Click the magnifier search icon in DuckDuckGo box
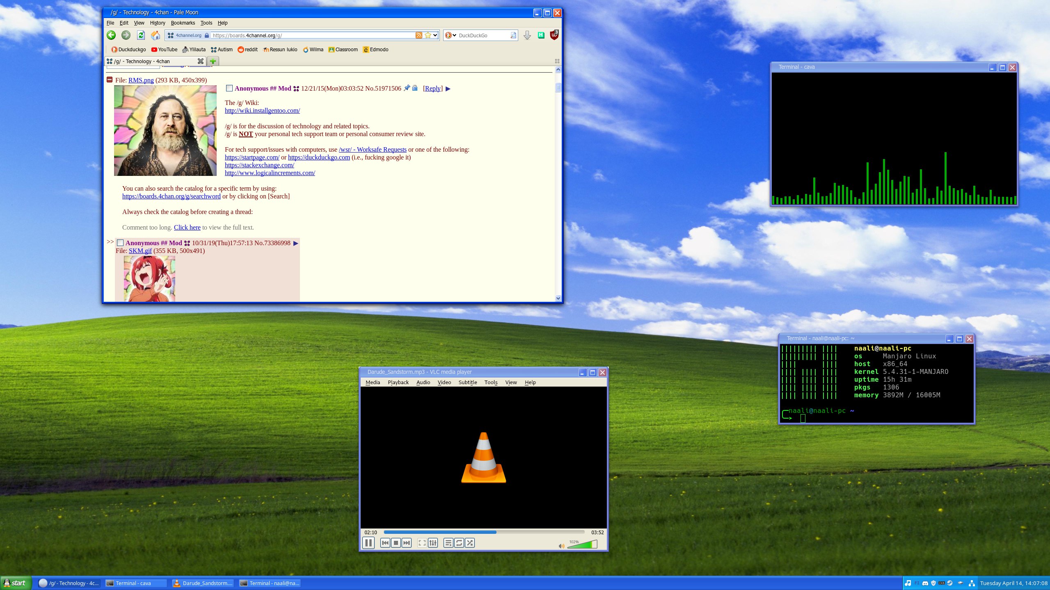1050x590 pixels. (513, 35)
